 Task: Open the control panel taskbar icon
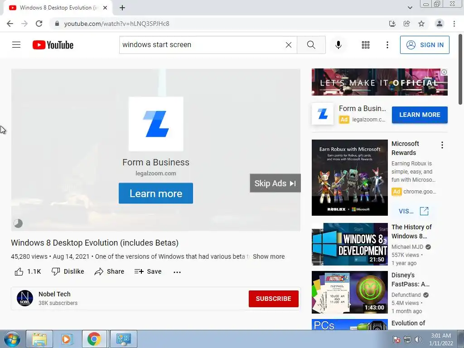(123, 339)
